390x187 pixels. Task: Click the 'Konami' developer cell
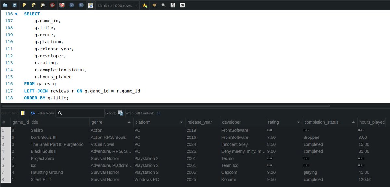[x=243, y=180]
